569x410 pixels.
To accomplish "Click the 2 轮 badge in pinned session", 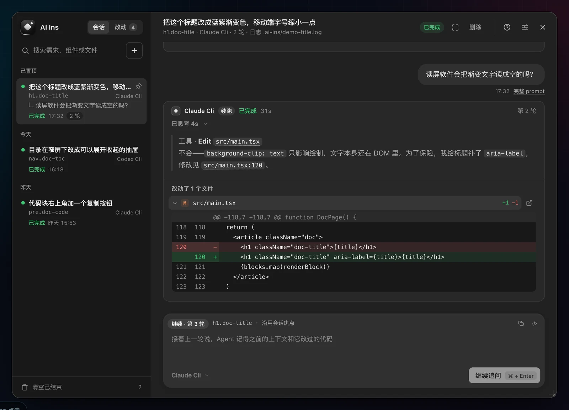I will tap(75, 116).
